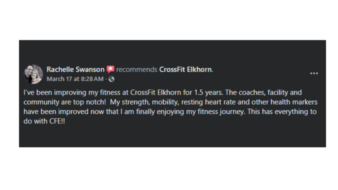Image resolution: width=338 pixels, height=190 pixels.
Task: Click the word "recommends" in the header
Action: tap(137, 69)
